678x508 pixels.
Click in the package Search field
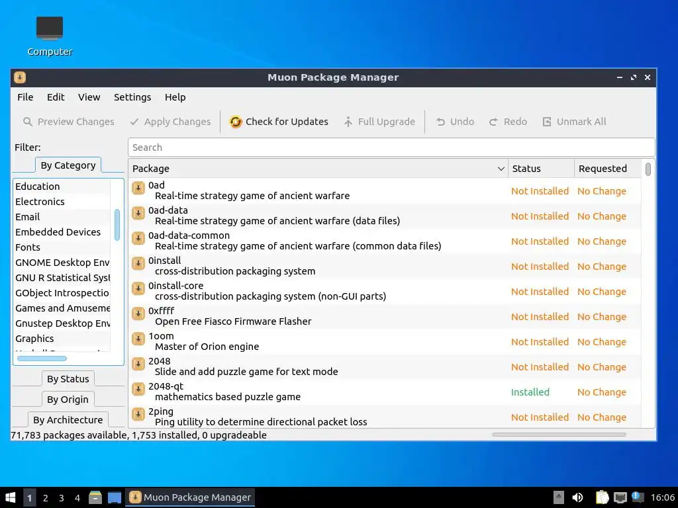(391, 148)
